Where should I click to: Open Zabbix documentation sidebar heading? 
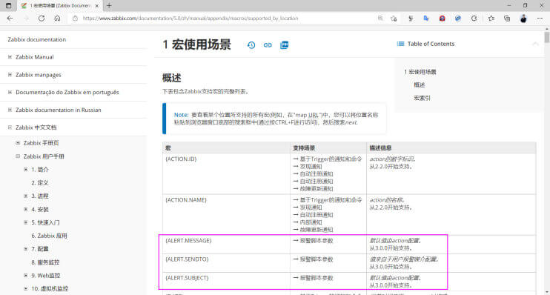click(x=37, y=39)
